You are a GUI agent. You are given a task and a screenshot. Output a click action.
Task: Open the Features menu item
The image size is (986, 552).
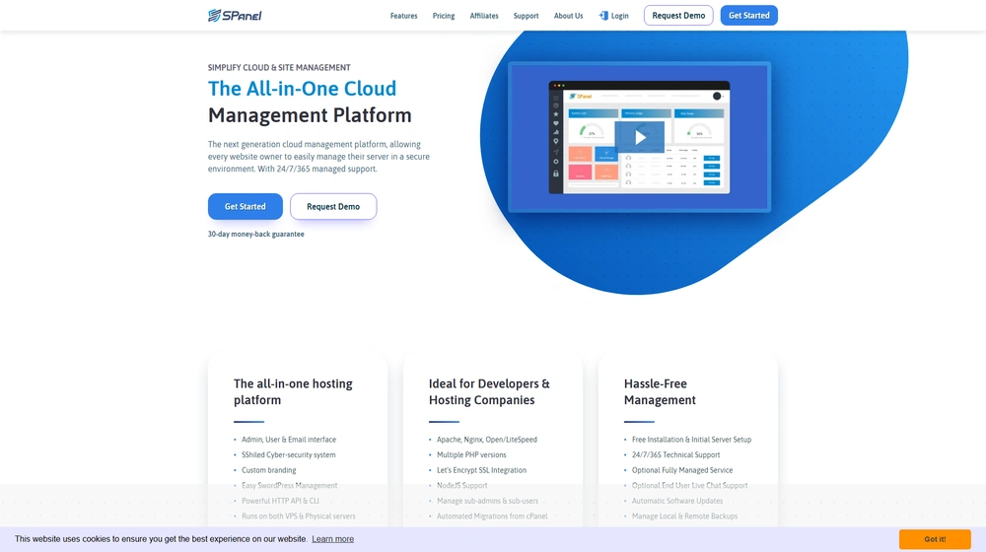[x=403, y=16]
